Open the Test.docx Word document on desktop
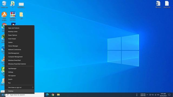This screenshot has width=173, height=97. pyautogui.click(x=158, y=4)
